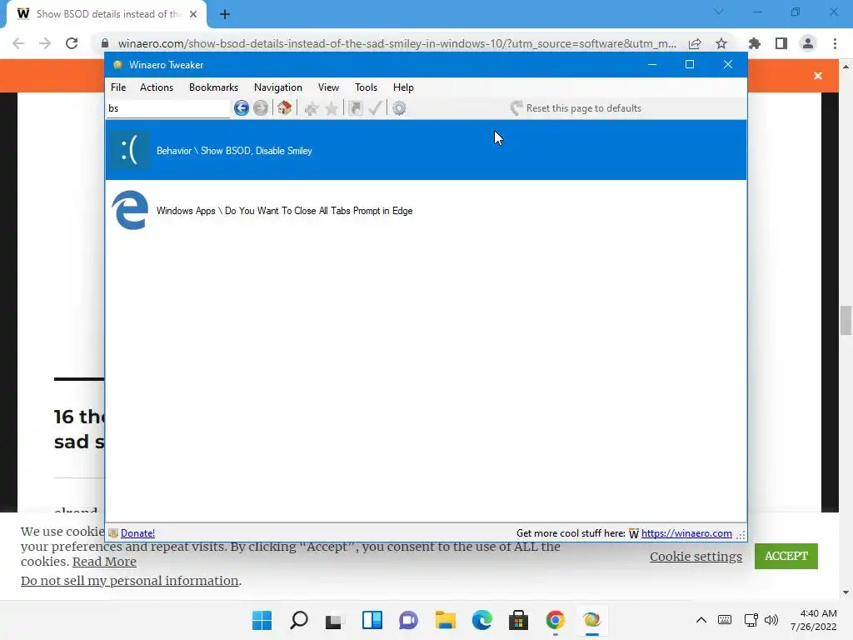Open File Explorer from taskbar

pos(446,620)
